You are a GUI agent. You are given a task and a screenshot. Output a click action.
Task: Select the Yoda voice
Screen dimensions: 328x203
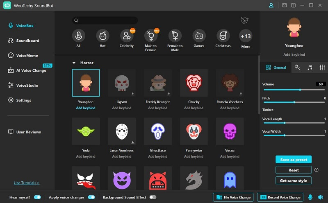(86, 131)
